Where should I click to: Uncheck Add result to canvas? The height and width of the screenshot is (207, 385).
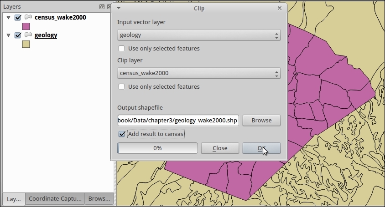pyautogui.click(x=122, y=134)
